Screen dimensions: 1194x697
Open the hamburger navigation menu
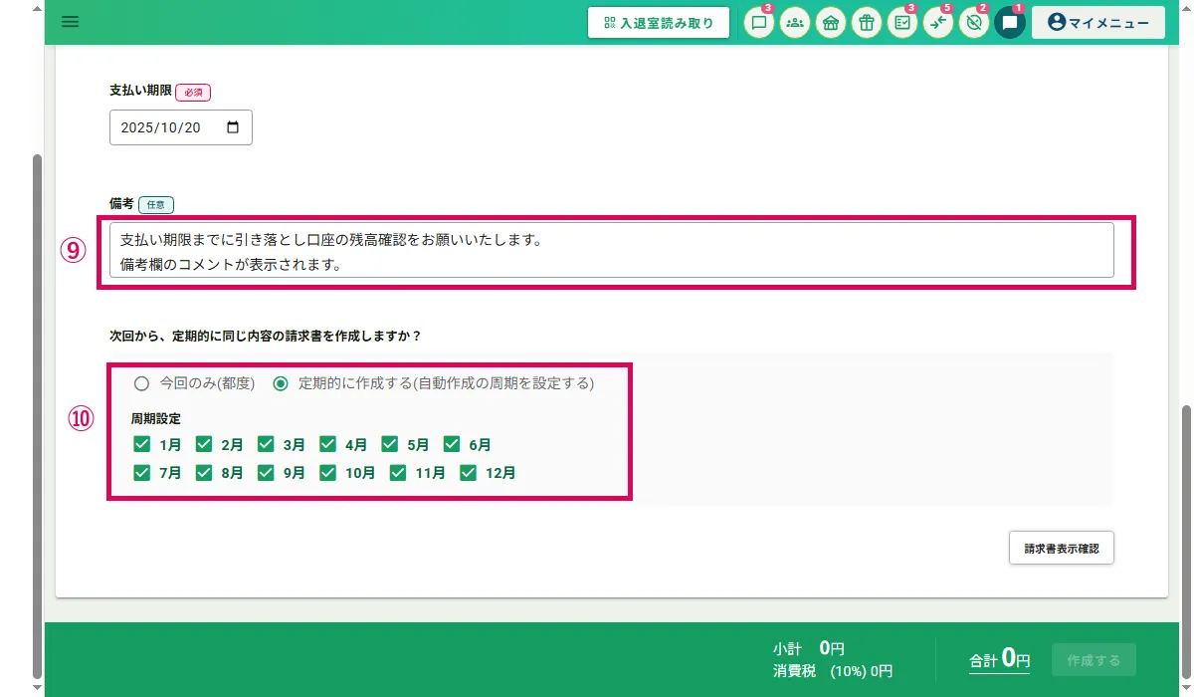coord(70,22)
